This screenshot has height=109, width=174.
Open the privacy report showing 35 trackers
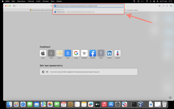(89, 72)
